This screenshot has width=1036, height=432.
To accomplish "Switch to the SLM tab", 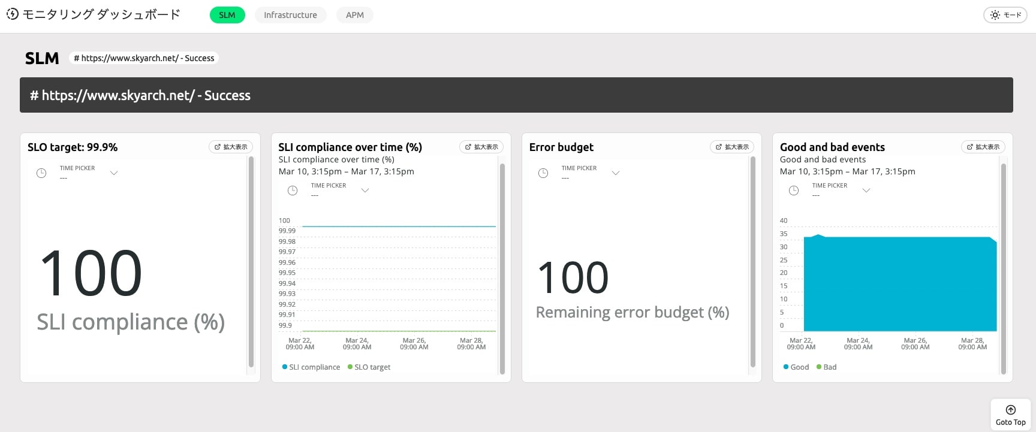I will coord(227,15).
